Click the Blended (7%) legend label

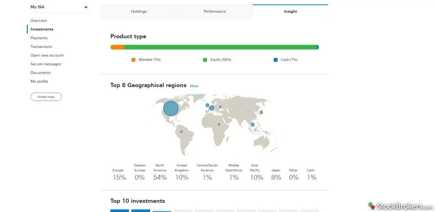(x=150, y=60)
